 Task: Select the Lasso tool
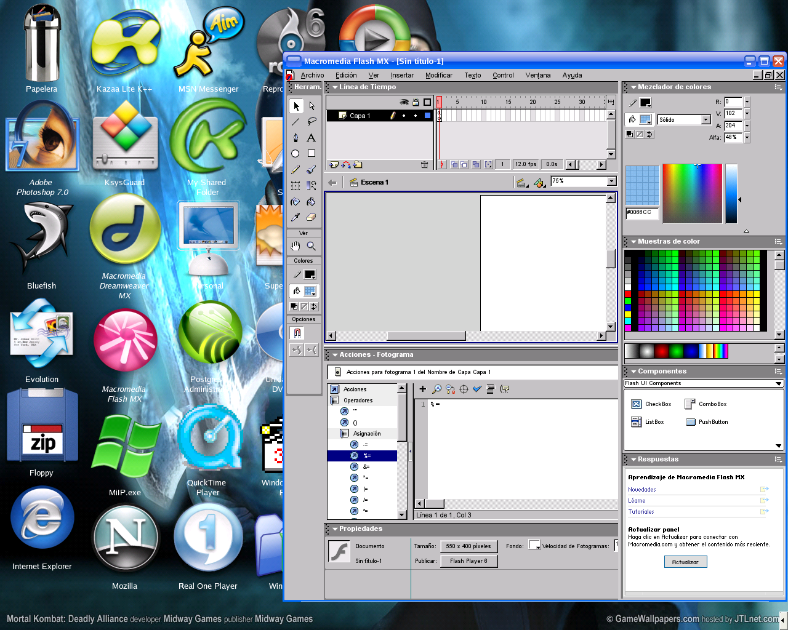[312, 121]
